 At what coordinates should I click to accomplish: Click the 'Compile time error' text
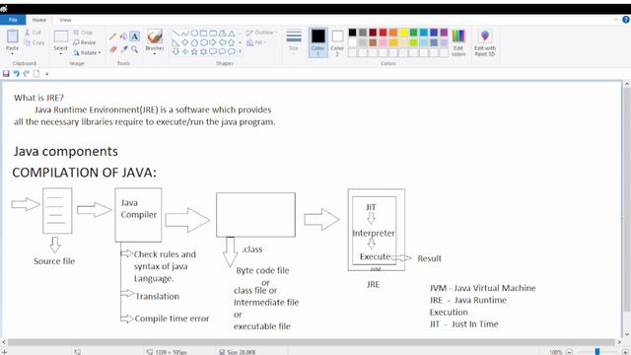tap(172, 319)
